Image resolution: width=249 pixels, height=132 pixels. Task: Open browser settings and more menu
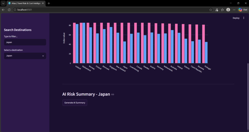pyautogui.click(x=234, y=10)
